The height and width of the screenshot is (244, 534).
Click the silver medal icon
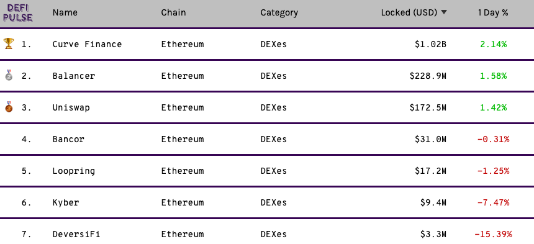pos(9,75)
